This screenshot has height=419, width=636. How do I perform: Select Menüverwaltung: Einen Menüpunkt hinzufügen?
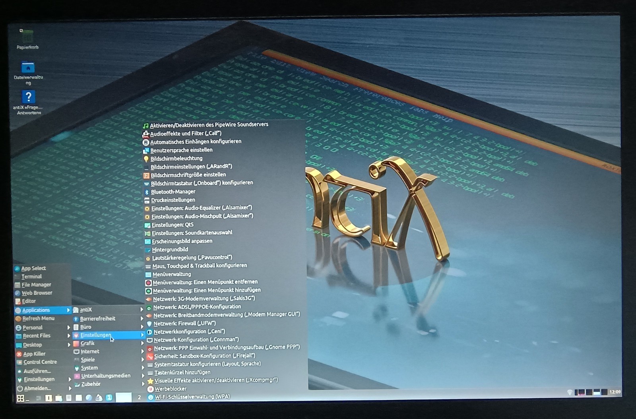click(207, 290)
